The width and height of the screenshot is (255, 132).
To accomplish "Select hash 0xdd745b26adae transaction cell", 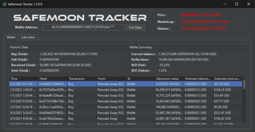I will (x=53, y=119).
